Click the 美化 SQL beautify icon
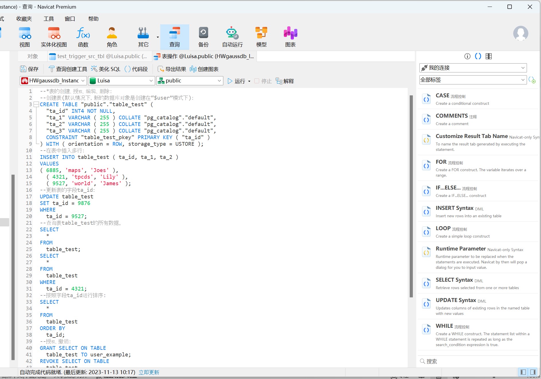The height and width of the screenshot is (379, 541). [93, 69]
